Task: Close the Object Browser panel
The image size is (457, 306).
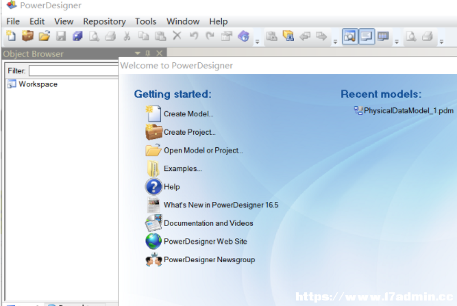Action: tap(159, 53)
